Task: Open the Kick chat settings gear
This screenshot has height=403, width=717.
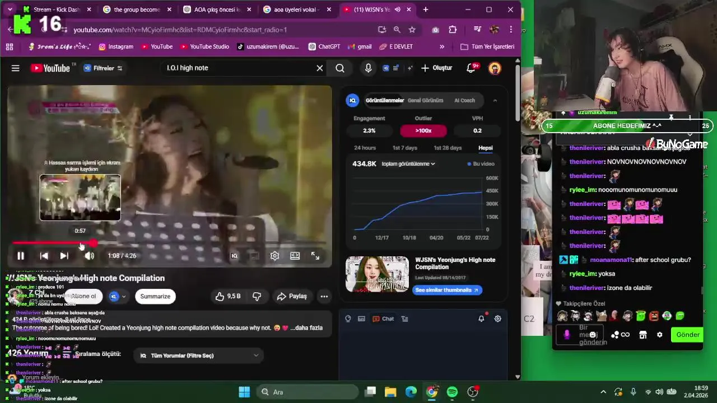Action: (x=659, y=335)
